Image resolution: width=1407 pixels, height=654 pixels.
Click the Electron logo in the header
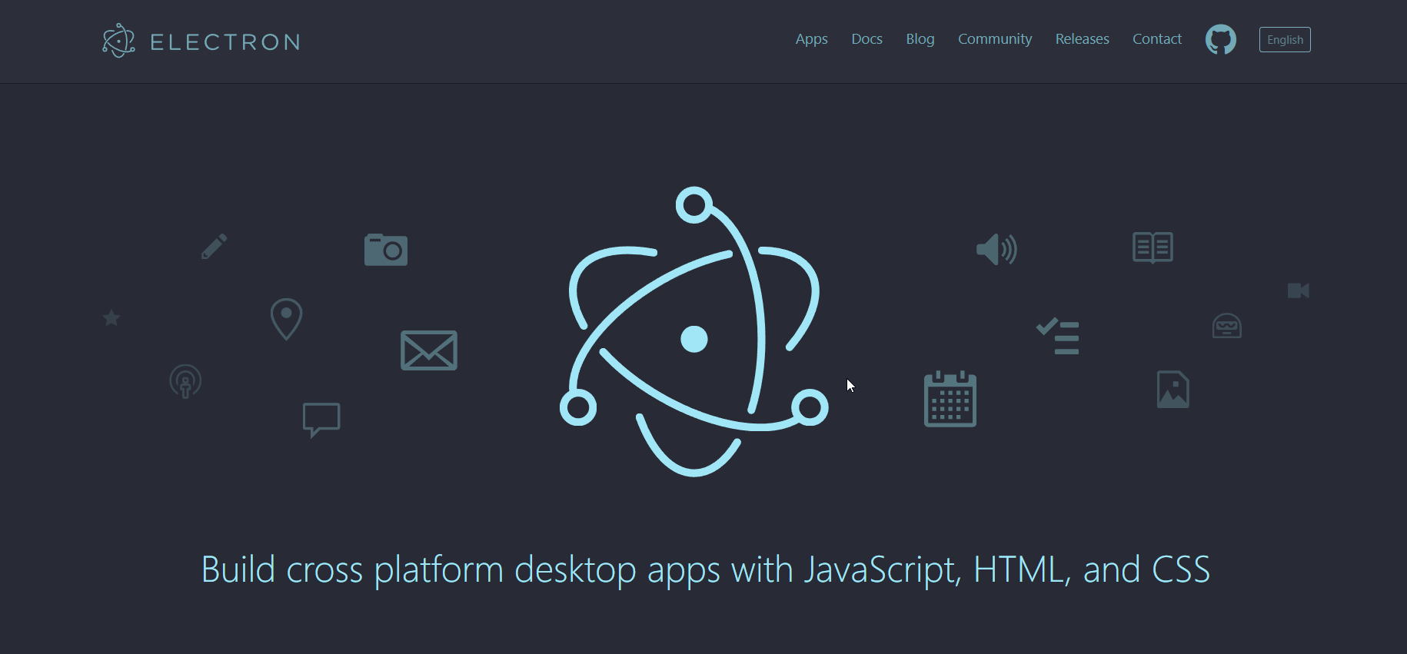point(118,41)
